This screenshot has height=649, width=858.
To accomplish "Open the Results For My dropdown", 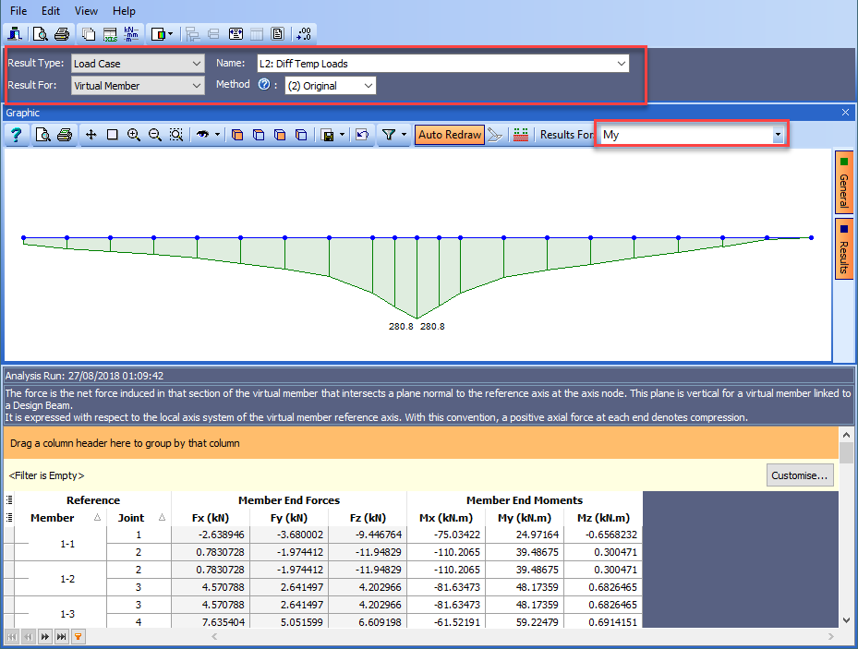I will (778, 135).
